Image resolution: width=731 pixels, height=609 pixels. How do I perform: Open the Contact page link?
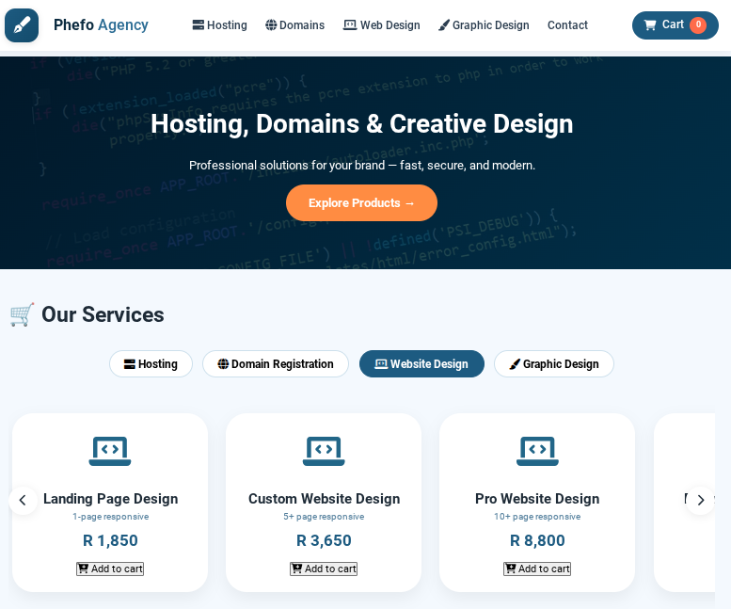[567, 25]
